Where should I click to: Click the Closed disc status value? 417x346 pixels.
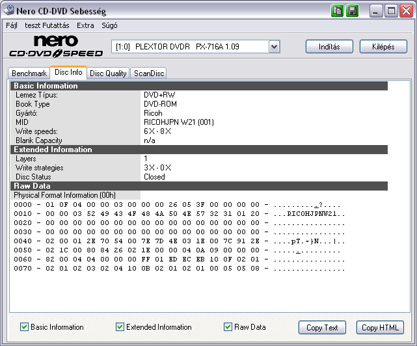coord(154,177)
